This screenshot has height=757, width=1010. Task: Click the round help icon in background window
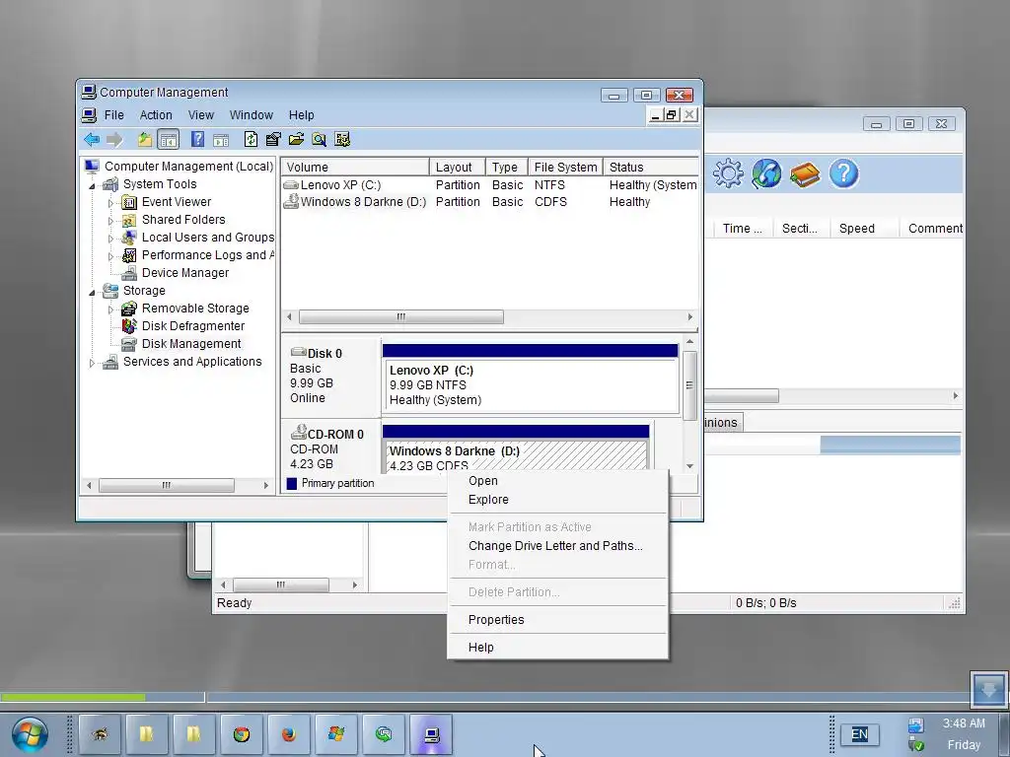pyautogui.click(x=844, y=173)
